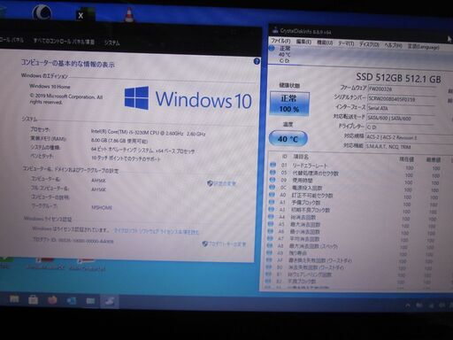Open the テーマ(T) menu in CrystalDiskInfo
The height and width of the screenshot is (340, 453).
click(346, 43)
